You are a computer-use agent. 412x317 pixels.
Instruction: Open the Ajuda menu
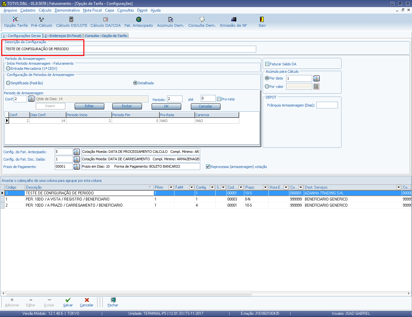click(x=155, y=10)
